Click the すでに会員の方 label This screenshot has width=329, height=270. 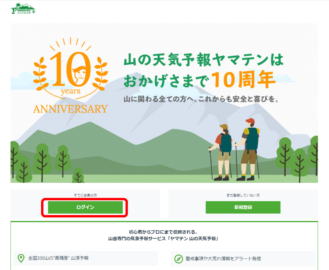(85, 195)
